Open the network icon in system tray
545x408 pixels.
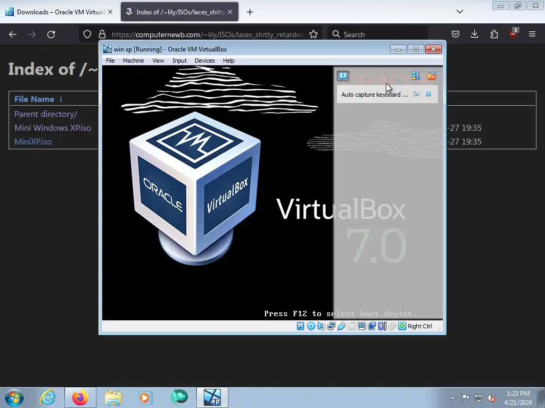pyautogui.click(x=478, y=398)
